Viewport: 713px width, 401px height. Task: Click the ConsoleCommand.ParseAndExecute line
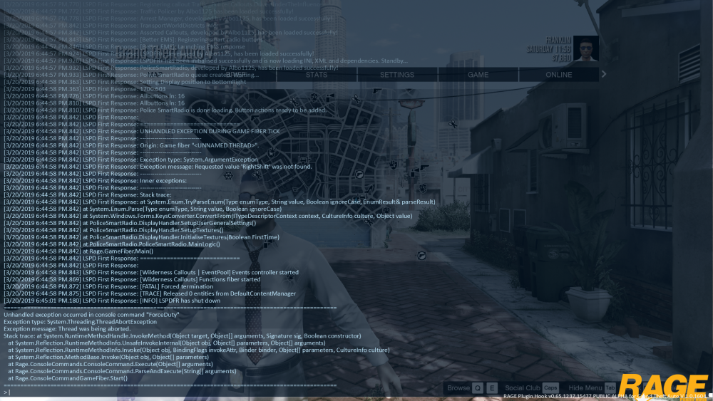pos(123,372)
